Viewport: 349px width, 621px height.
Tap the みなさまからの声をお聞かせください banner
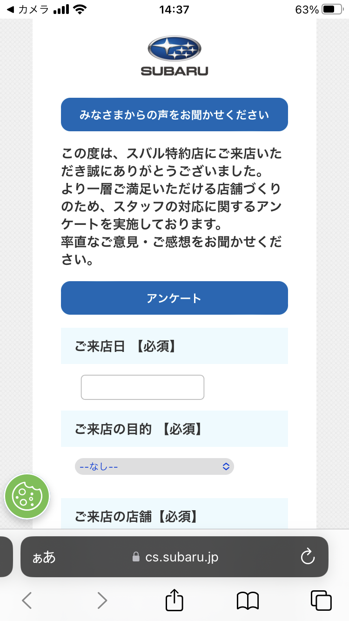174,115
